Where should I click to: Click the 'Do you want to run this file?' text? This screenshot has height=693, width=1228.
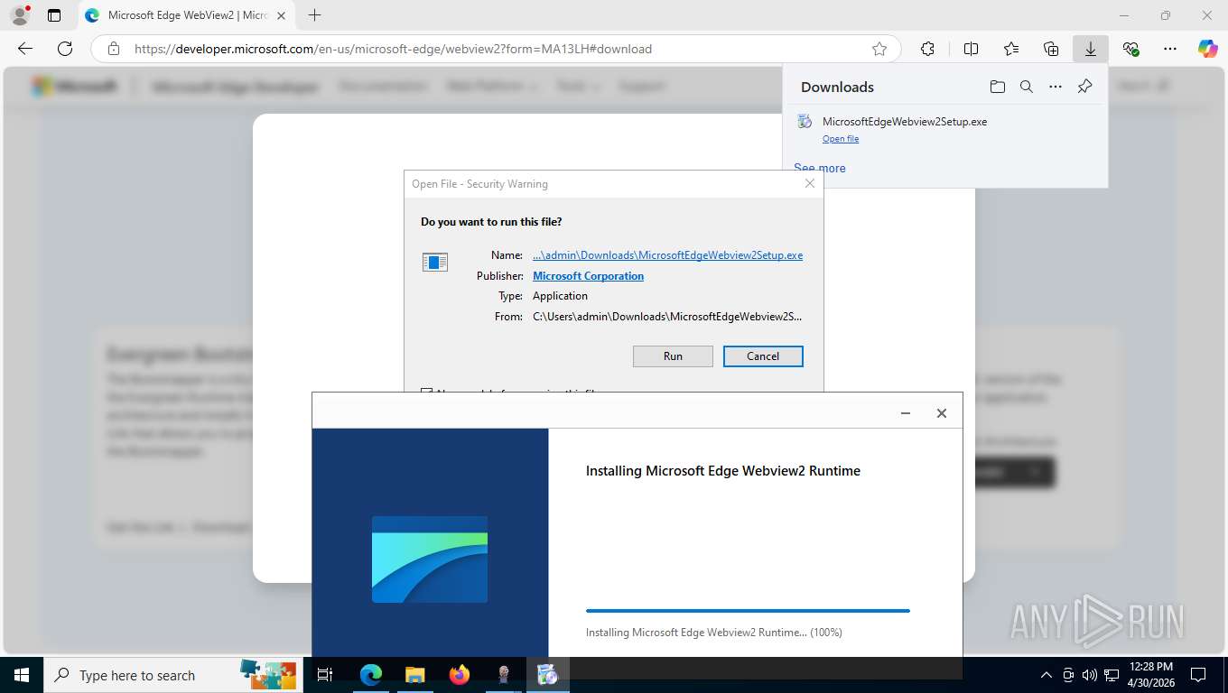click(x=491, y=222)
